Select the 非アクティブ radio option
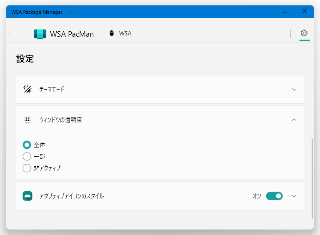The image size is (320, 235). (x=27, y=168)
